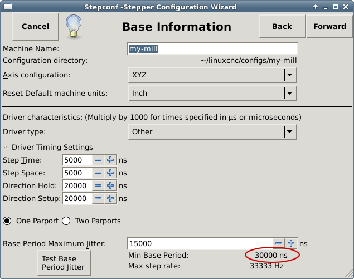
Task: Decrease Step Space with minus button
Action: pyautogui.click(x=98, y=173)
